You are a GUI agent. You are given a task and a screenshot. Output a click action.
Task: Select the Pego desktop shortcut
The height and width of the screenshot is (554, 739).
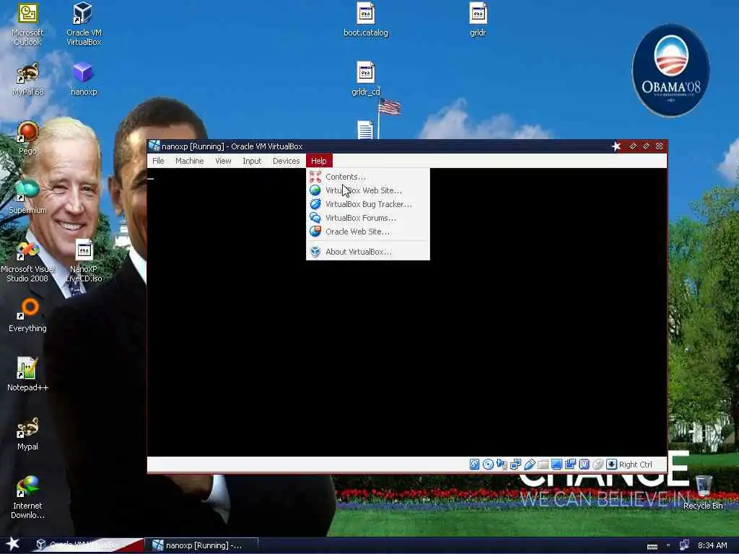click(27, 138)
